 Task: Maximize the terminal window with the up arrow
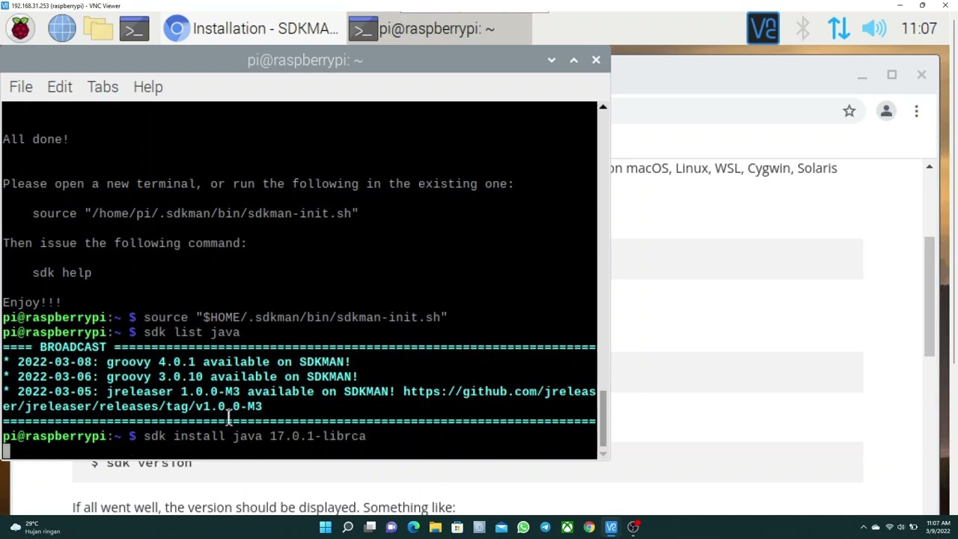[x=574, y=60]
